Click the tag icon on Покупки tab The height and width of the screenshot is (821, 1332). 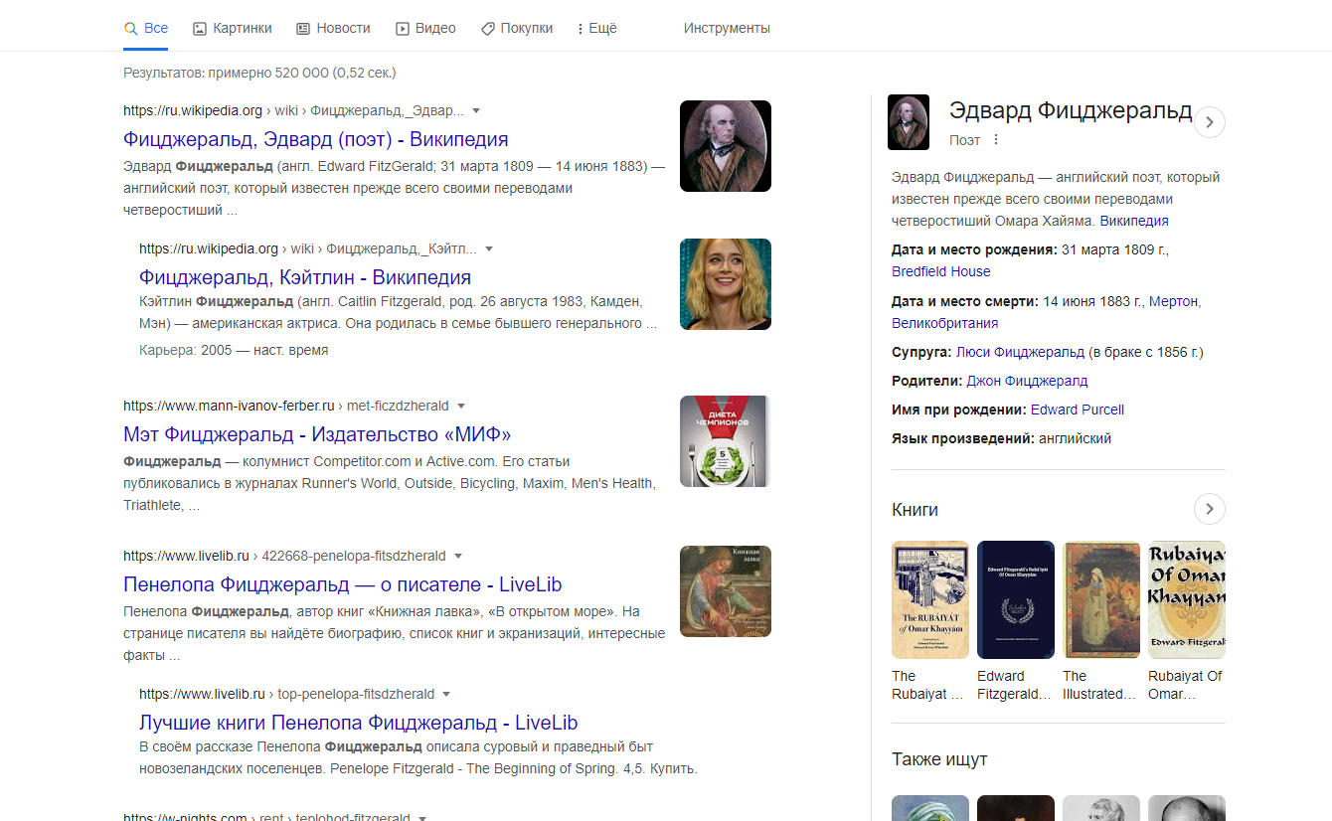tap(488, 29)
